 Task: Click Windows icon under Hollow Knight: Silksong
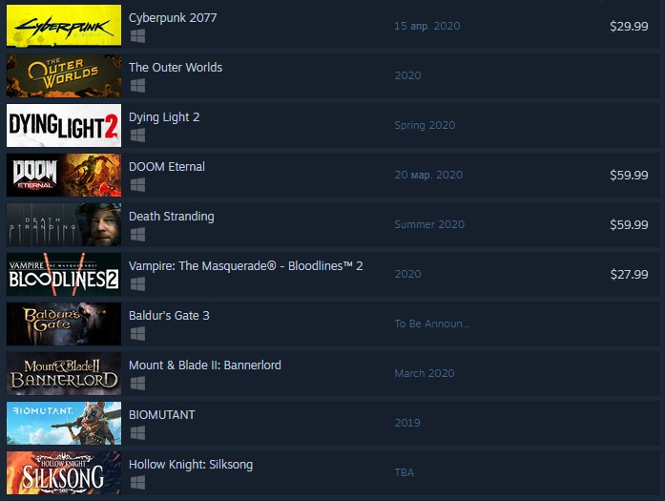click(x=137, y=483)
